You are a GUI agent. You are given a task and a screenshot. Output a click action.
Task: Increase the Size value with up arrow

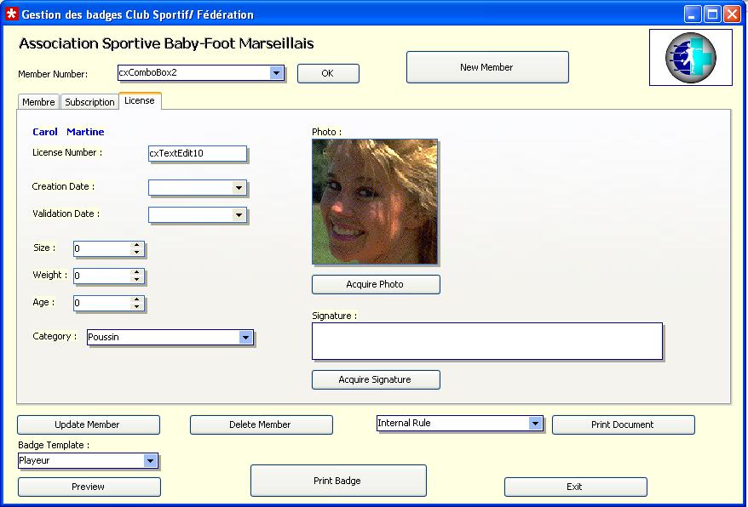tap(136, 245)
